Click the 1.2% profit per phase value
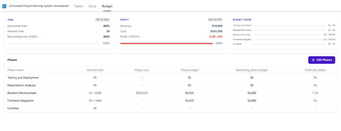 coord(315,93)
